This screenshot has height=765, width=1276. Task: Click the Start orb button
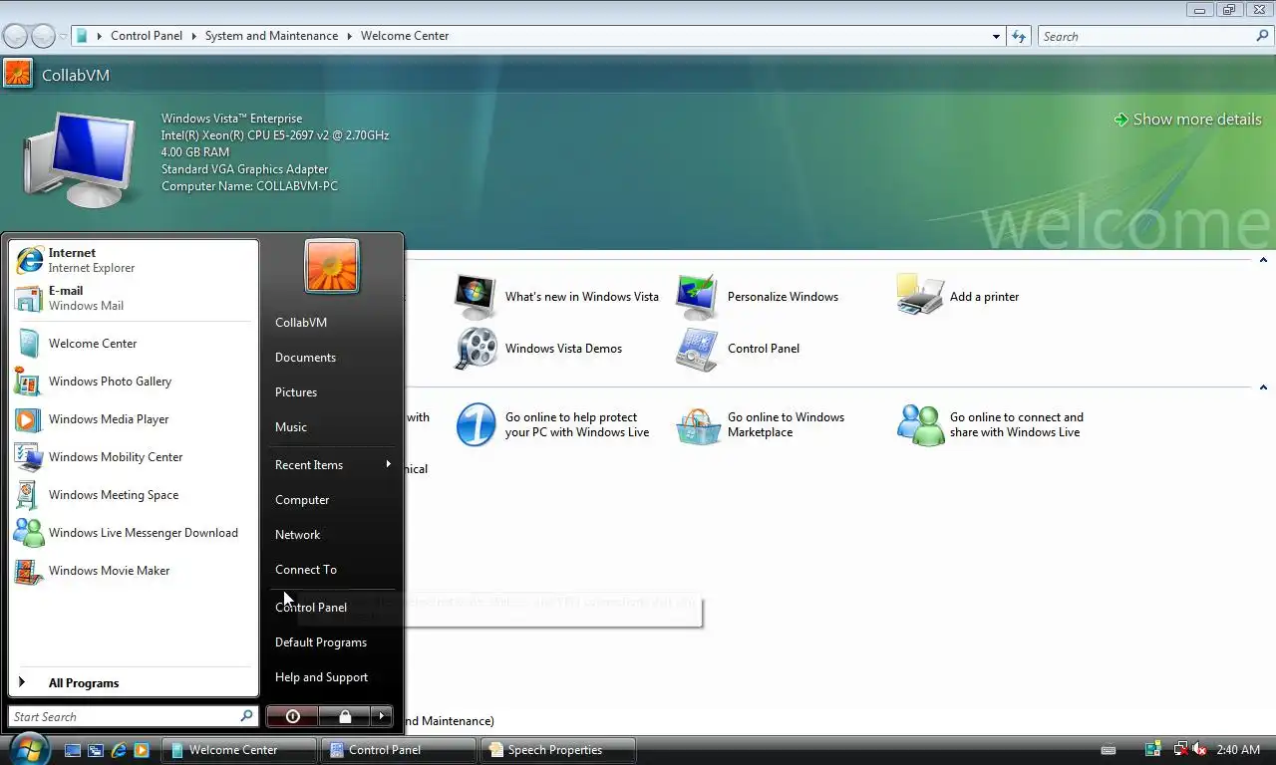point(28,749)
